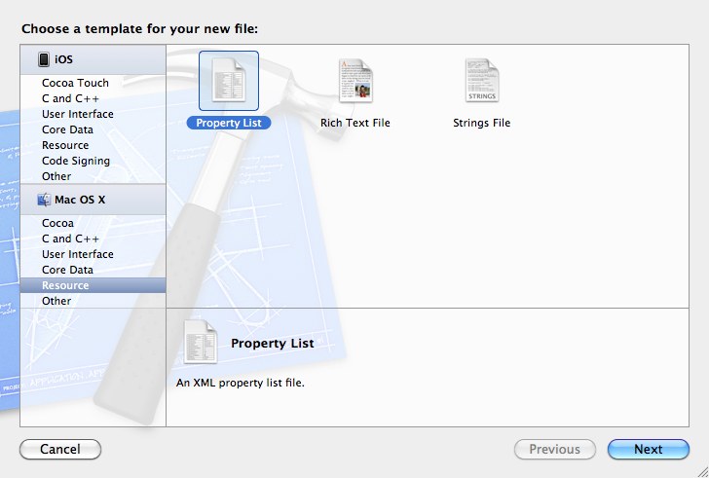Viewport: 709px width, 478px height.
Task: Select the Rich Text File icon
Action: pyautogui.click(x=355, y=81)
